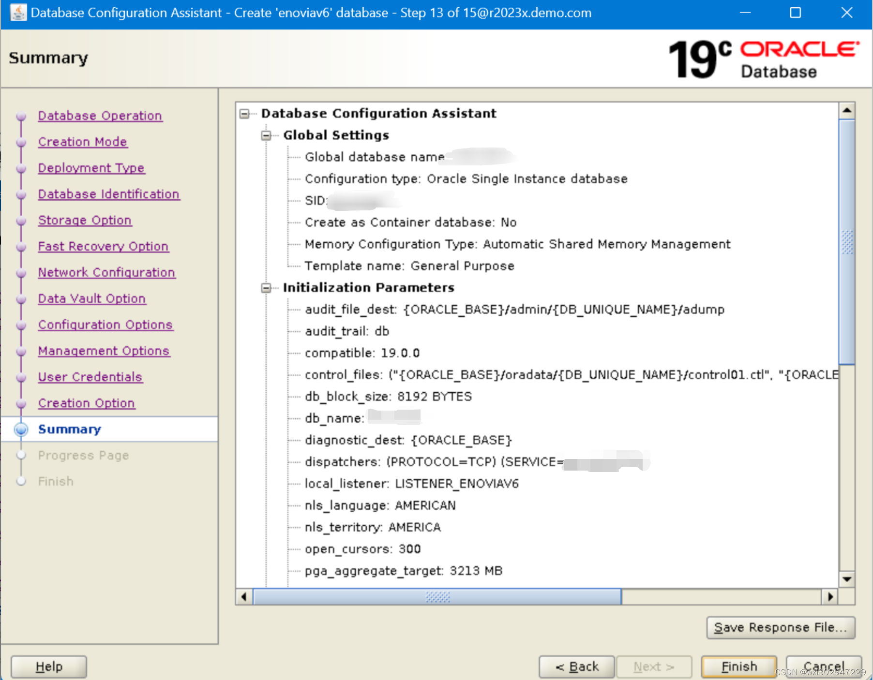Click Finish to create the database
Viewport: 873px width, 680px height.
point(739,666)
